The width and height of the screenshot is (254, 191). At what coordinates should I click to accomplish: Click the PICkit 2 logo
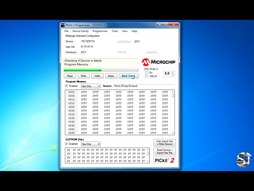[x=165, y=160]
